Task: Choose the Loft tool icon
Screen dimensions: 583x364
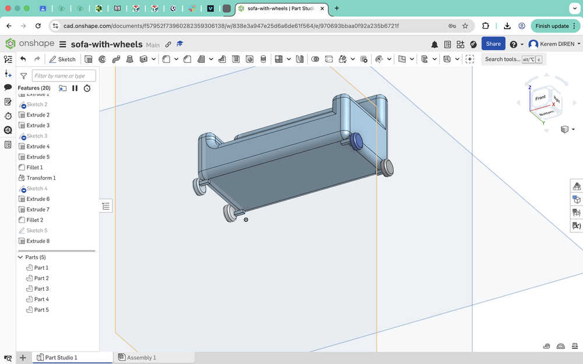Action: [129, 59]
